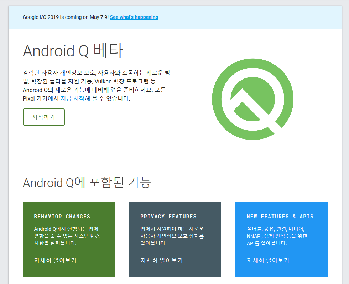349x284 pixels.
Task: Open 자세히 알아보기 in Privacy Features card
Action: (x=162, y=260)
